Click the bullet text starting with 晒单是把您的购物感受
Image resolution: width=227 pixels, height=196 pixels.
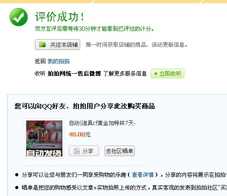click(124, 188)
